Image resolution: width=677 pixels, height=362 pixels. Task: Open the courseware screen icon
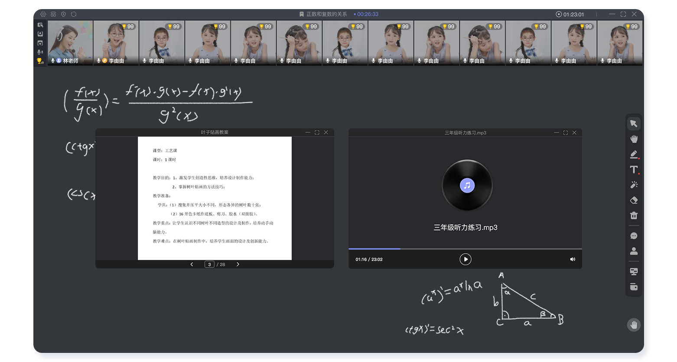tap(634, 271)
